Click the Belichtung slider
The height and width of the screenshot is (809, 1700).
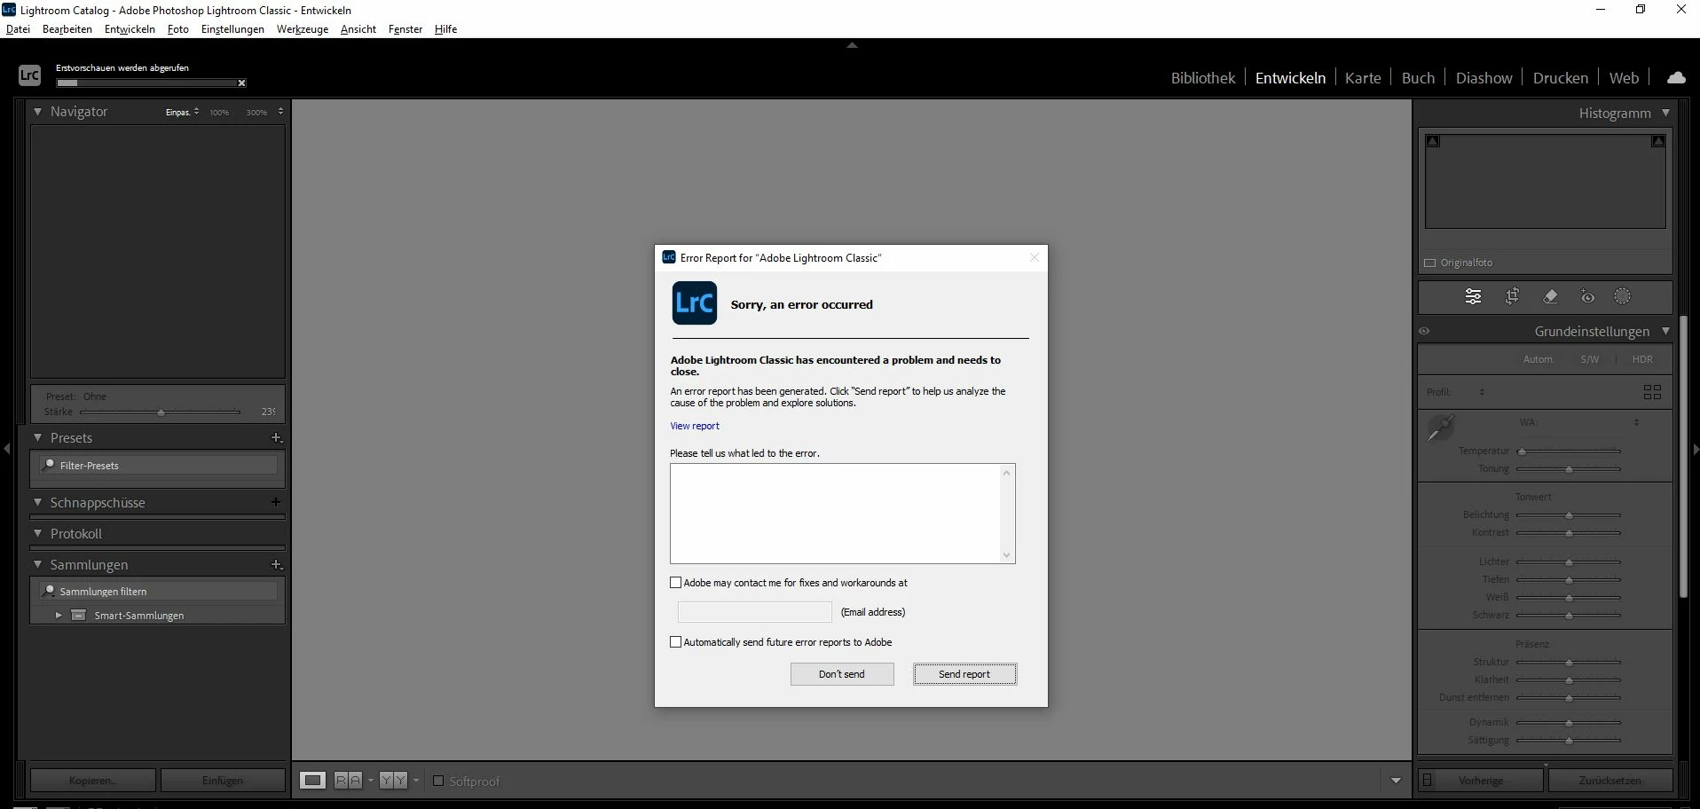click(1569, 515)
